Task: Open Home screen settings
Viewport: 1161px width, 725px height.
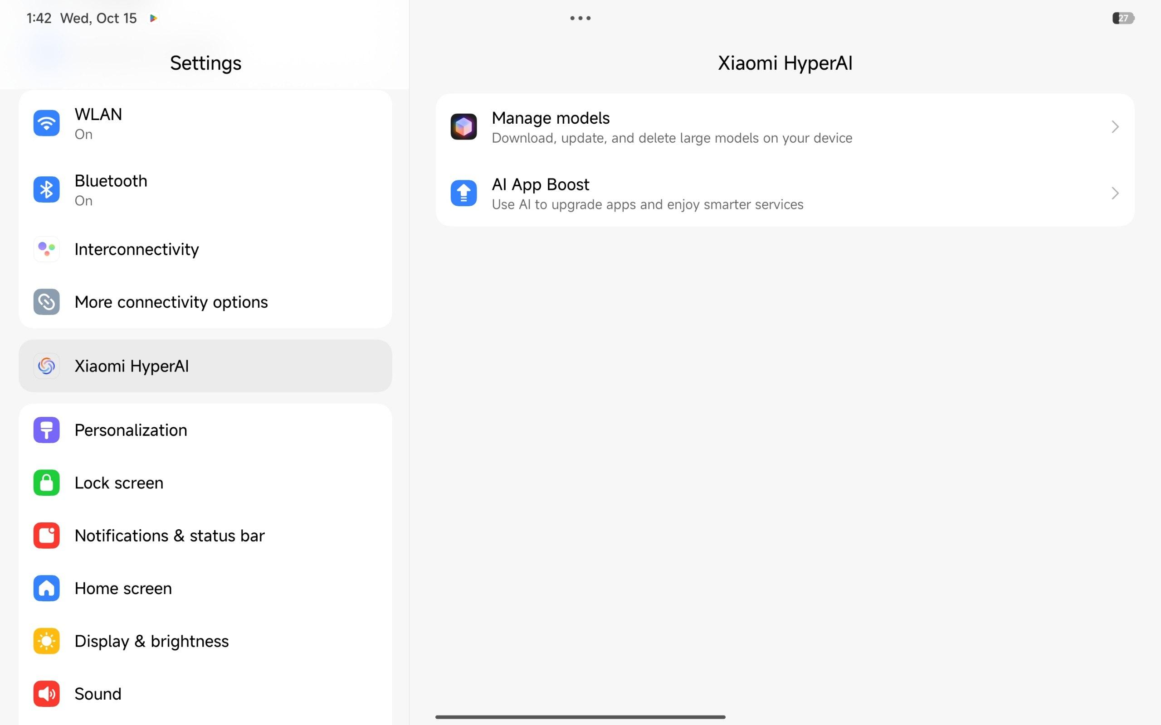Action: click(123, 588)
